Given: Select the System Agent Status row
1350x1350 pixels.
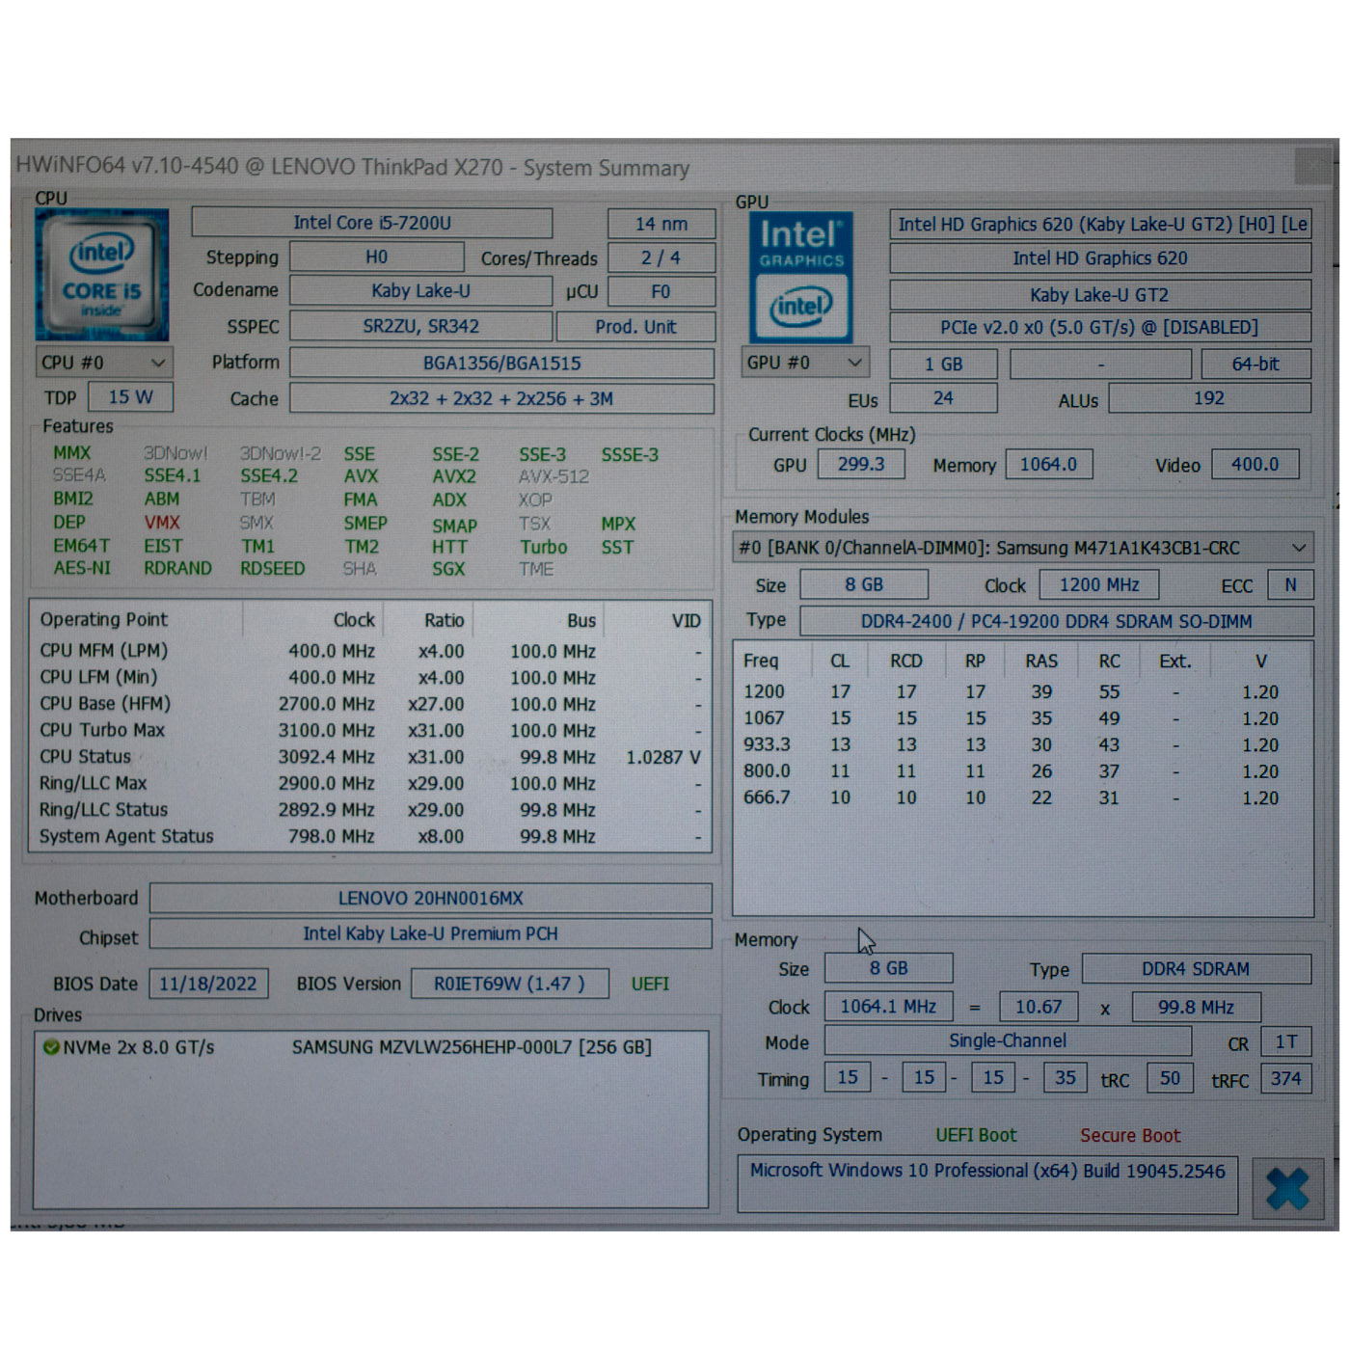Looking at the screenshot, I should pos(370,836).
